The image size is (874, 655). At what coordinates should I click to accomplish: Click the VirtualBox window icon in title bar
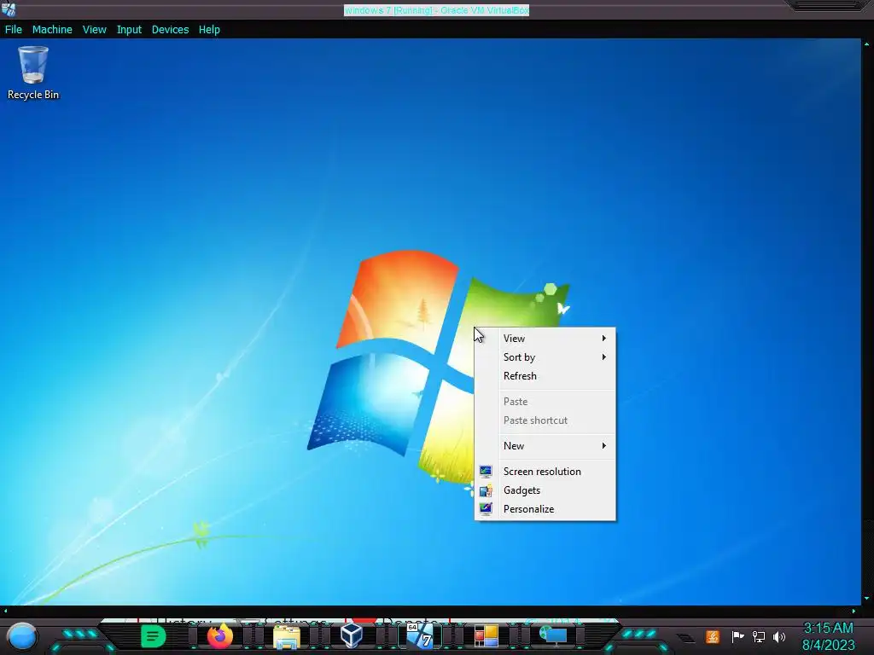[9, 9]
